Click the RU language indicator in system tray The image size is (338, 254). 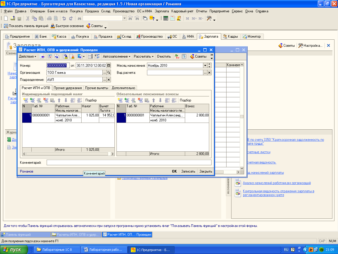286,250
